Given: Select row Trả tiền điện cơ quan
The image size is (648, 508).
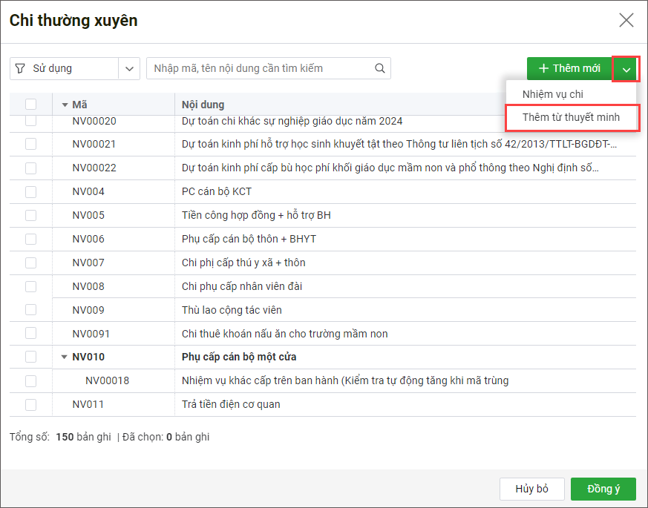Looking at the screenshot, I should pyautogui.click(x=231, y=404).
